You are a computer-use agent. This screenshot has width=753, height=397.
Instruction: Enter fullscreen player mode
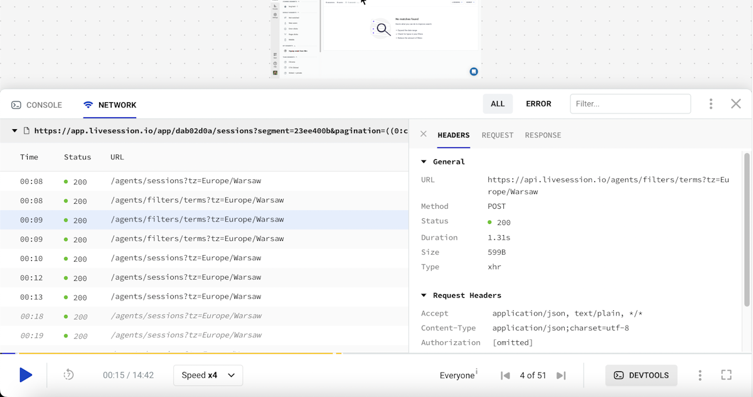pyautogui.click(x=726, y=375)
